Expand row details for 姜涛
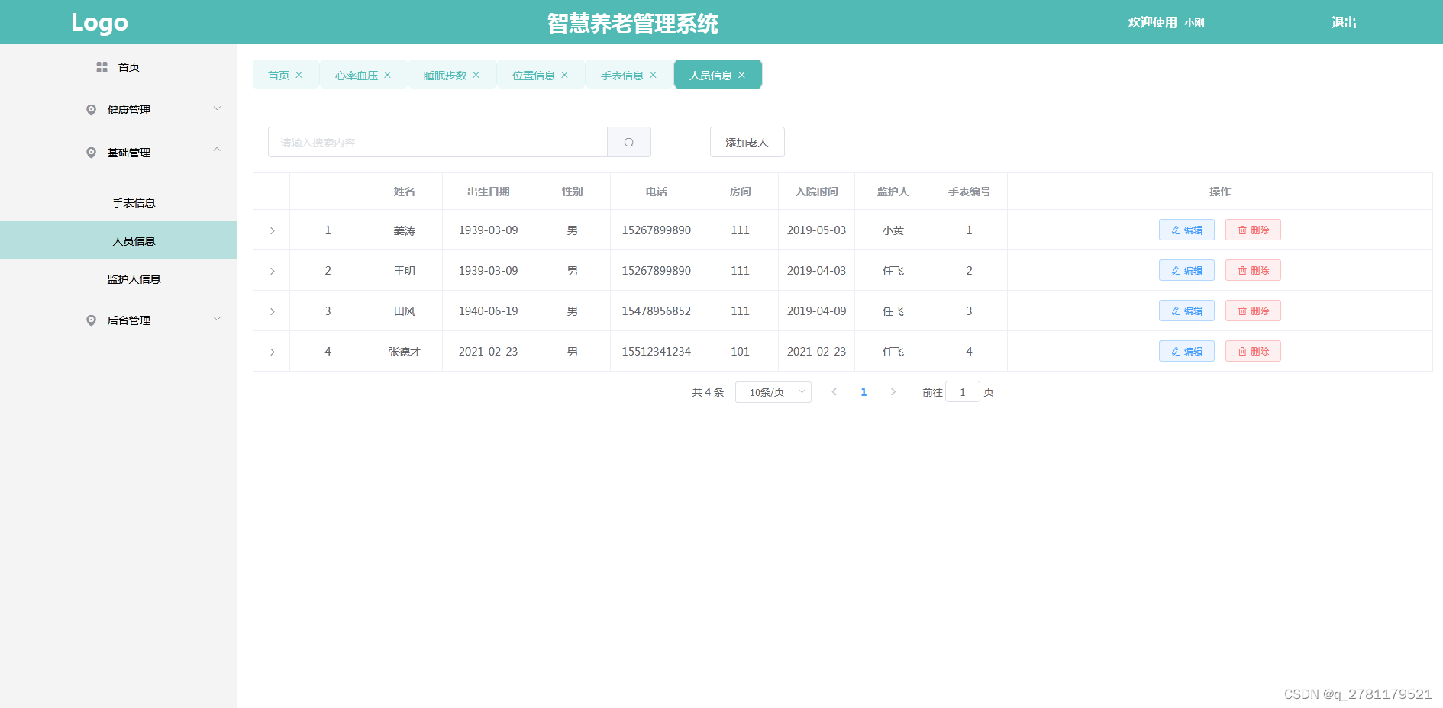 [272, 230]
